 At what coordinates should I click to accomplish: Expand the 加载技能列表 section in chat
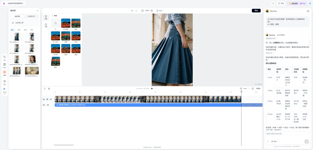(x=271, y=38)
